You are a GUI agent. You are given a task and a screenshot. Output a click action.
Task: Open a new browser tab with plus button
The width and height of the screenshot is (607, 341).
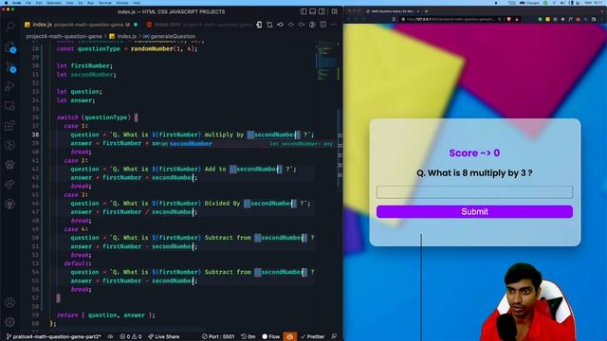(426, 11)
